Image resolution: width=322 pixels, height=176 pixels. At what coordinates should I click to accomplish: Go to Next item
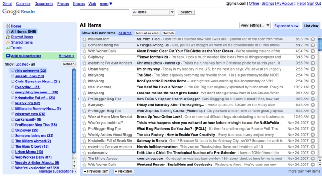[124, 171]
